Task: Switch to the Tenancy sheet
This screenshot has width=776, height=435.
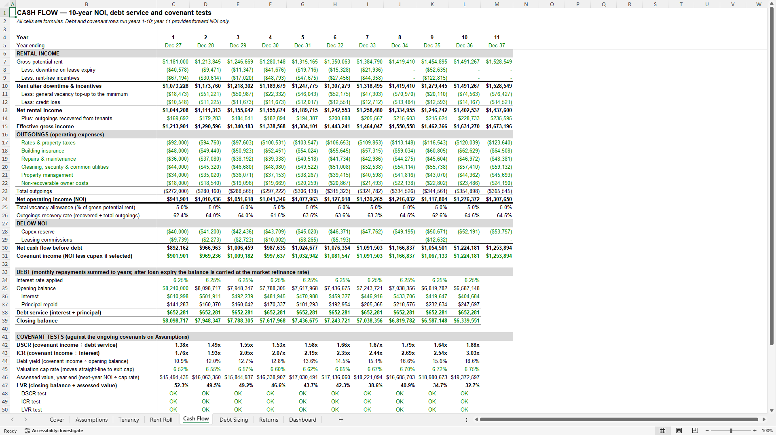Action: click(x=129, y=420)
